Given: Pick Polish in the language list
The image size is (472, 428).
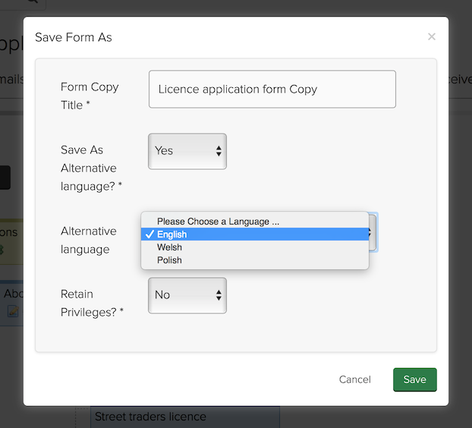Looking at the screenshot, I should tap(169, 260).
